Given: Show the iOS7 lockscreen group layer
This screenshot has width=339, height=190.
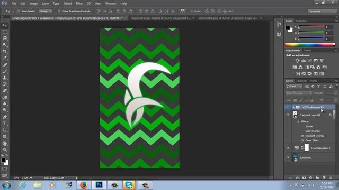Looking at the screenshot, I should click(x=288, y=107).
